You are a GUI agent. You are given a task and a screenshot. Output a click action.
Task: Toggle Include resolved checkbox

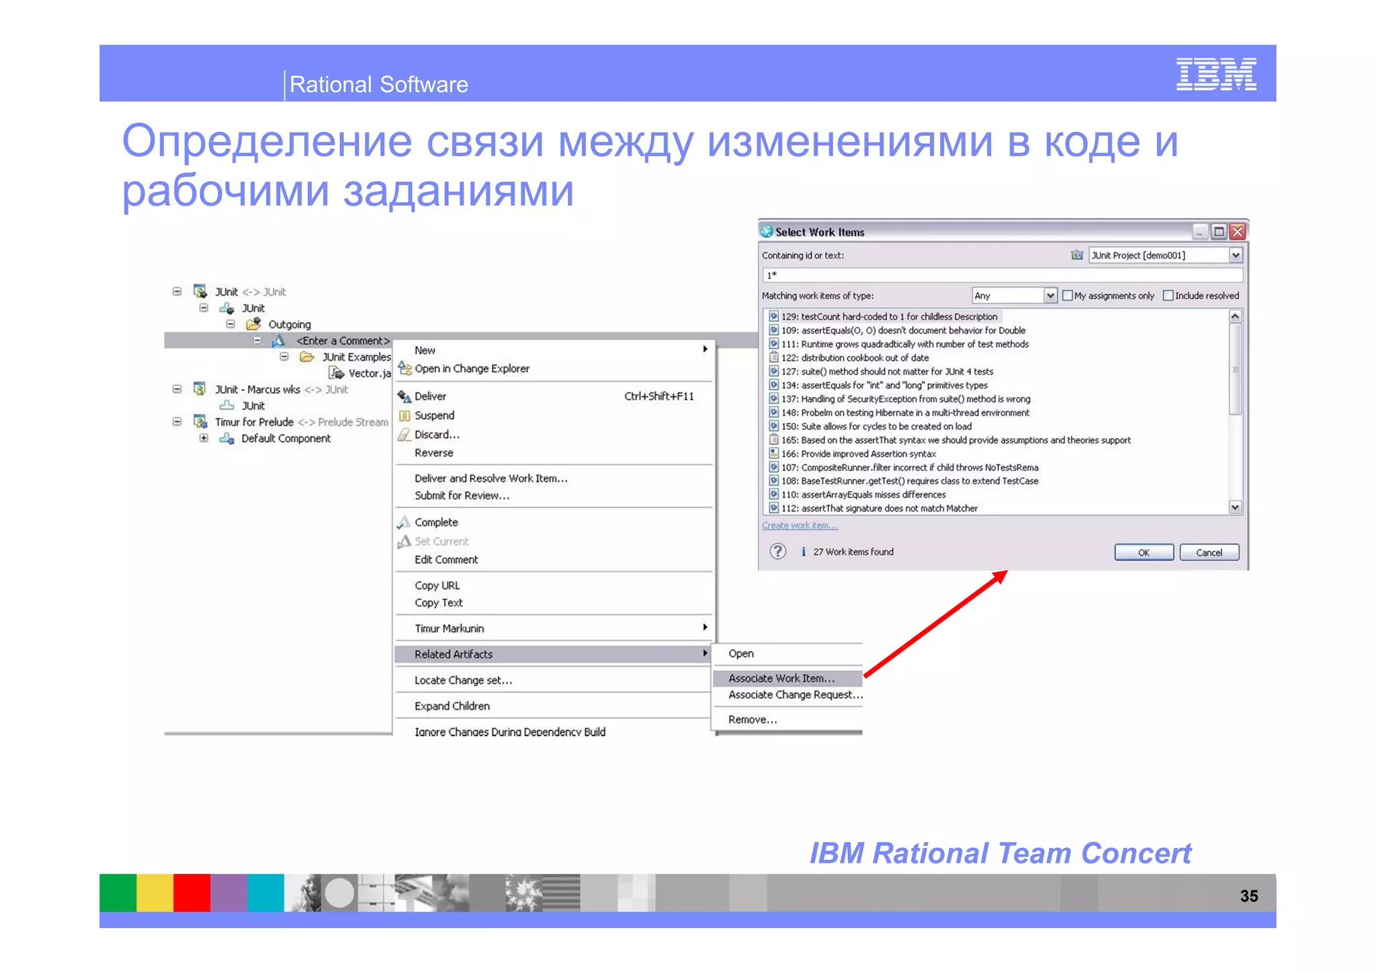pos(1168,296)
